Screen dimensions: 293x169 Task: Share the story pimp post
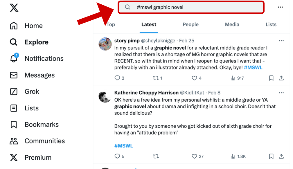(x=281, y=78)
